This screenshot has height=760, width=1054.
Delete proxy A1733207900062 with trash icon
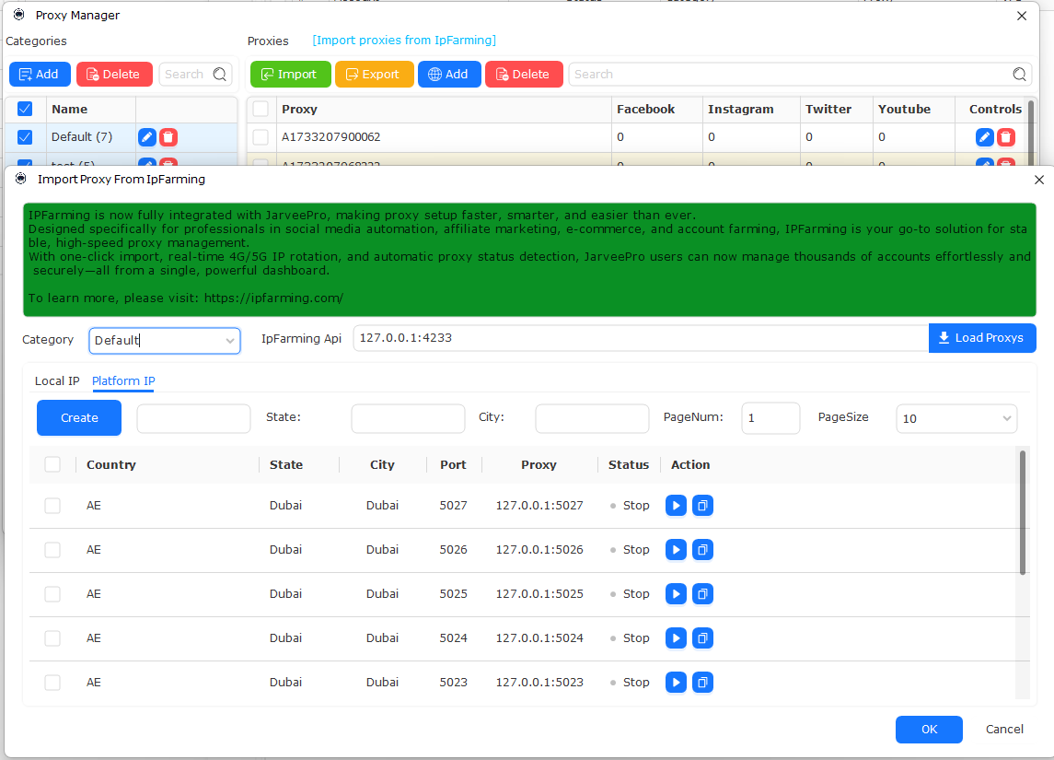[x=1005, y=137]
